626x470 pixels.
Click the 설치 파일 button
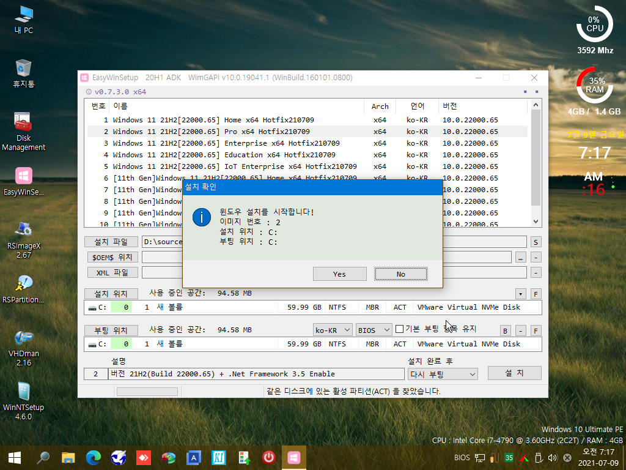tap(111, 242)
